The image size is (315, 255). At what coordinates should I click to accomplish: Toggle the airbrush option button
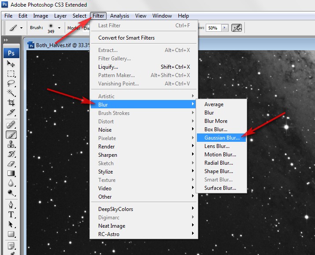click(x=237, y=28)
